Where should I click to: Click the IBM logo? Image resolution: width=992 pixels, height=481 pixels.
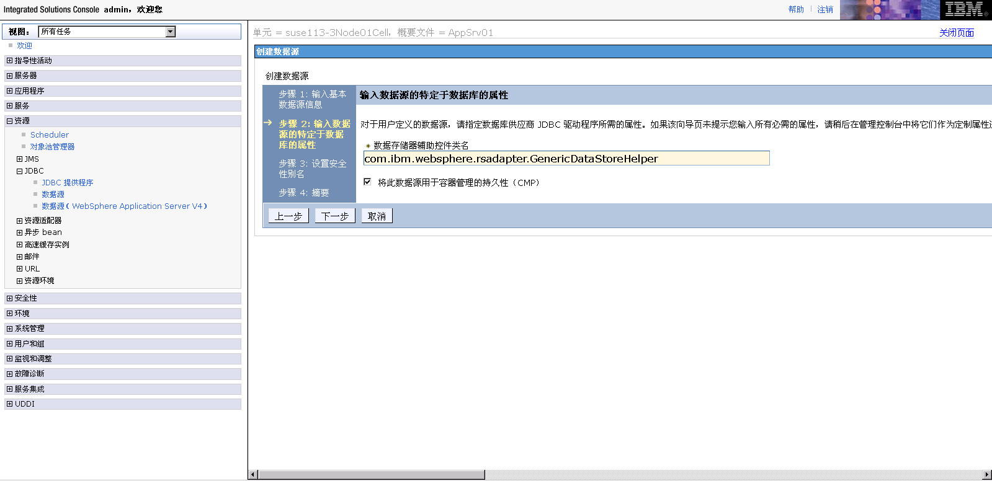[965, 10]
